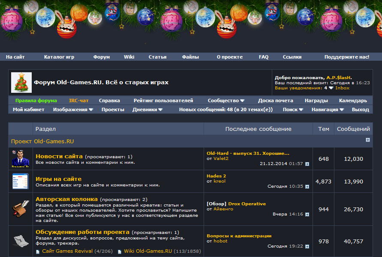Open the Wiki Old-Games.RU subforum

(x=148, y=251)
